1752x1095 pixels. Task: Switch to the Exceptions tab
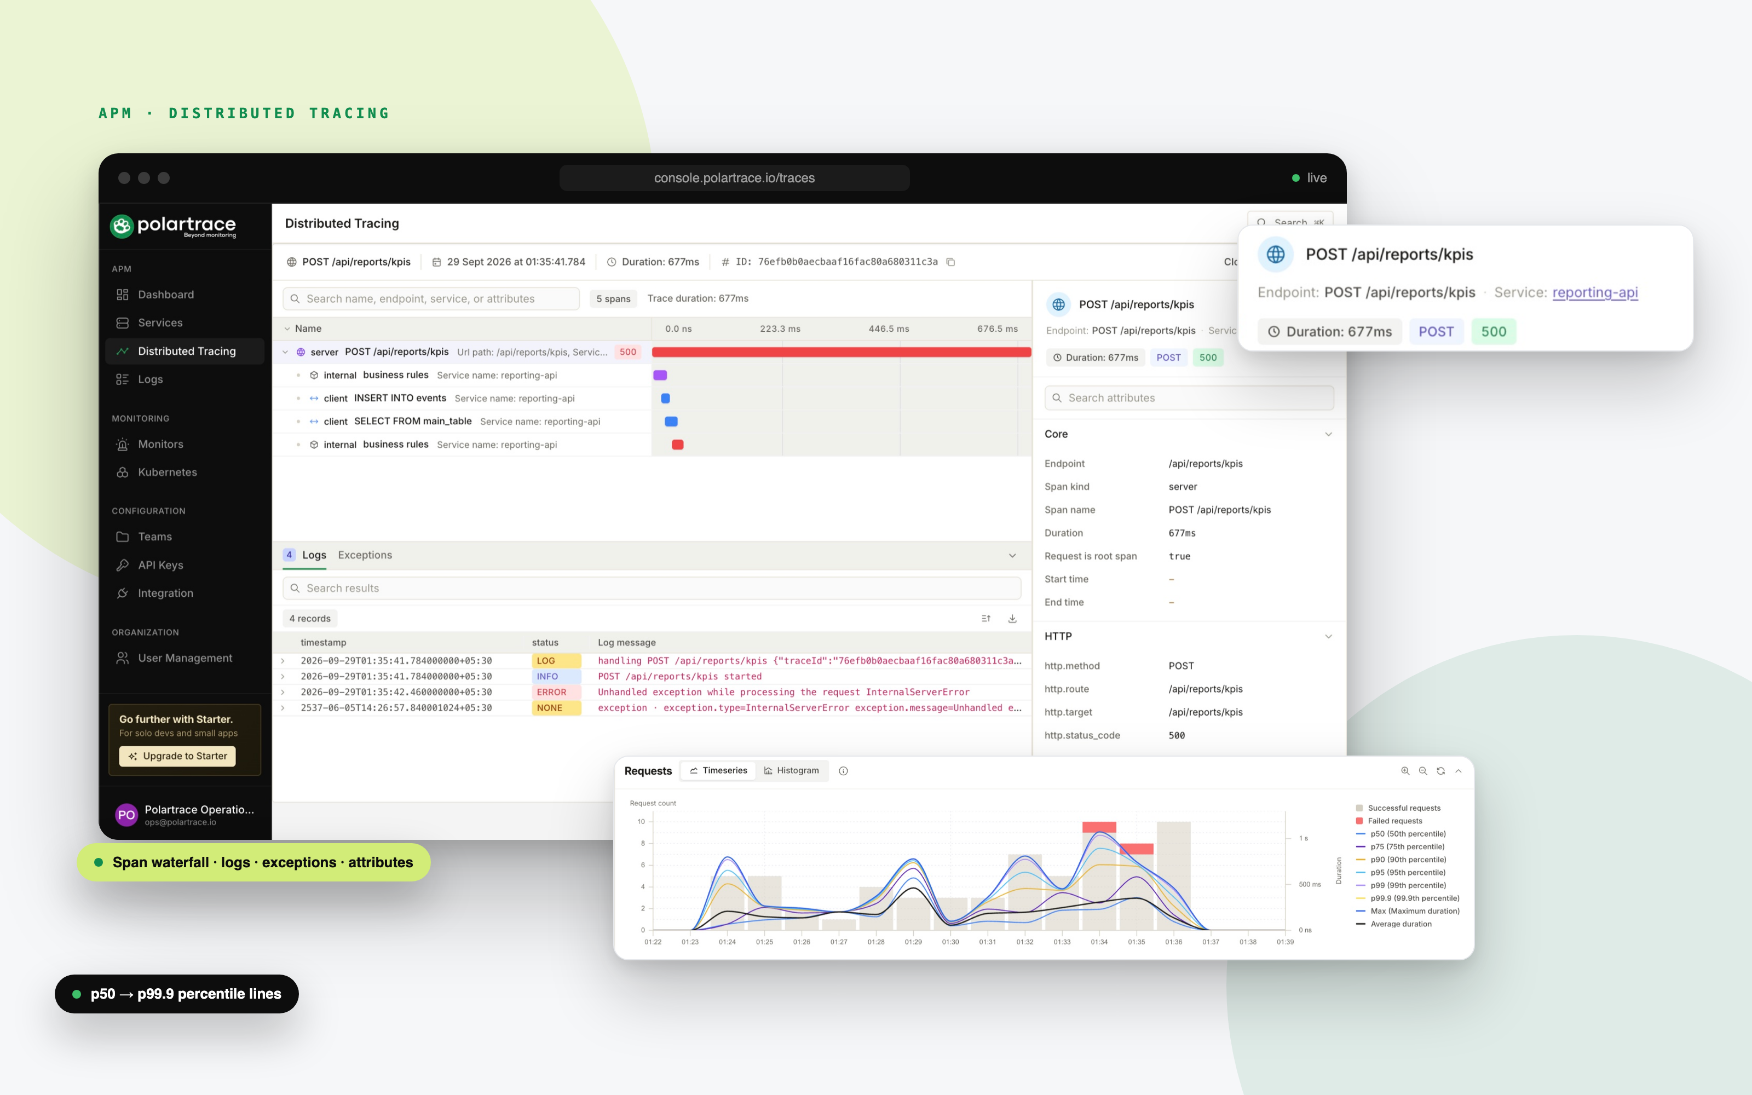365,555
